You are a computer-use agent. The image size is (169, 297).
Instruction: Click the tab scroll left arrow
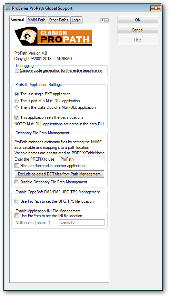(x=102, y=20)
